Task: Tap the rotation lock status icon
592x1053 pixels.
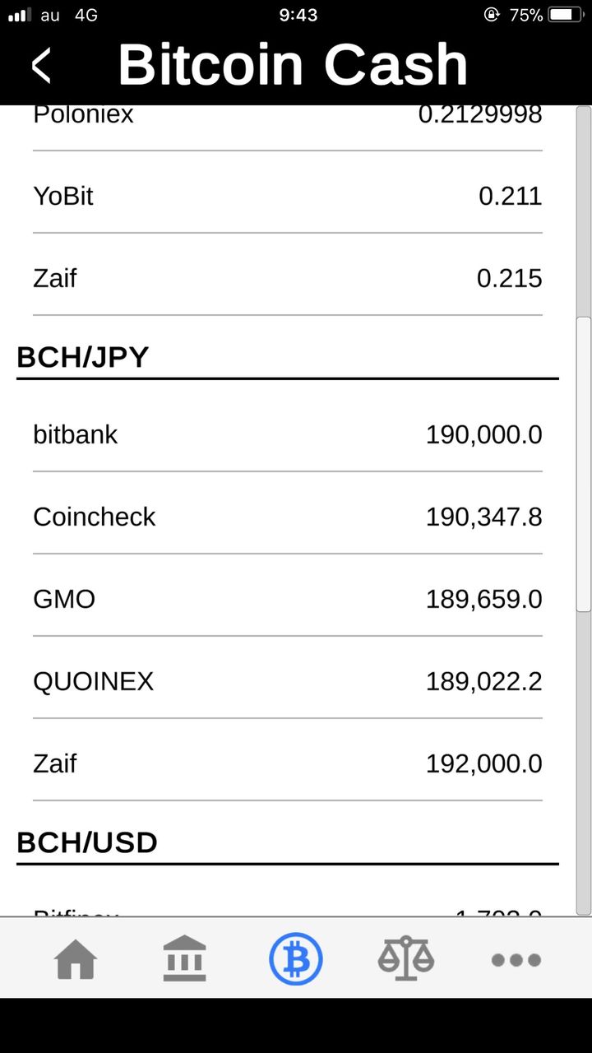Action: pos(492,15)
